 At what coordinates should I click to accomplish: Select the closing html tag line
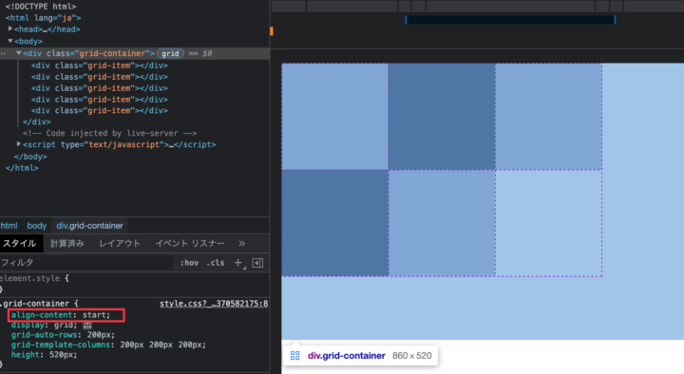(22, 168)
